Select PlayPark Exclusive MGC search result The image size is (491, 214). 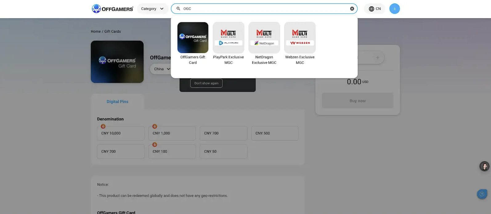[229, 43]
